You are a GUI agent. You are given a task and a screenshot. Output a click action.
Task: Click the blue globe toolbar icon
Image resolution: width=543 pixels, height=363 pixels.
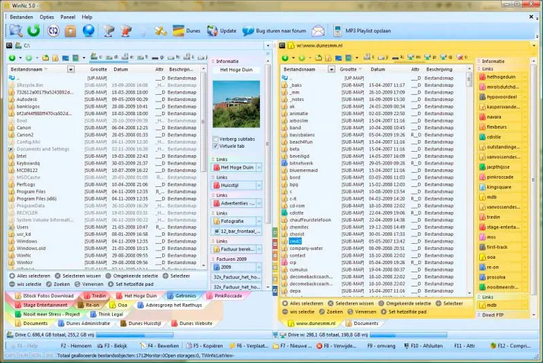tap(89, 30)
